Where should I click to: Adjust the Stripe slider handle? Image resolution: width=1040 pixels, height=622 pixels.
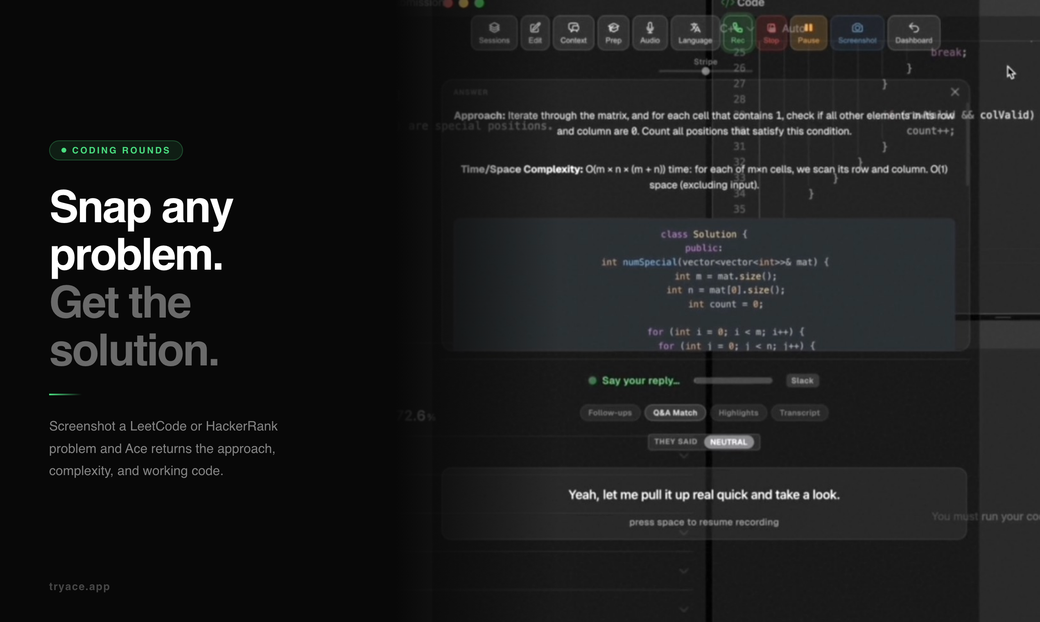click(x=706, y=71)
